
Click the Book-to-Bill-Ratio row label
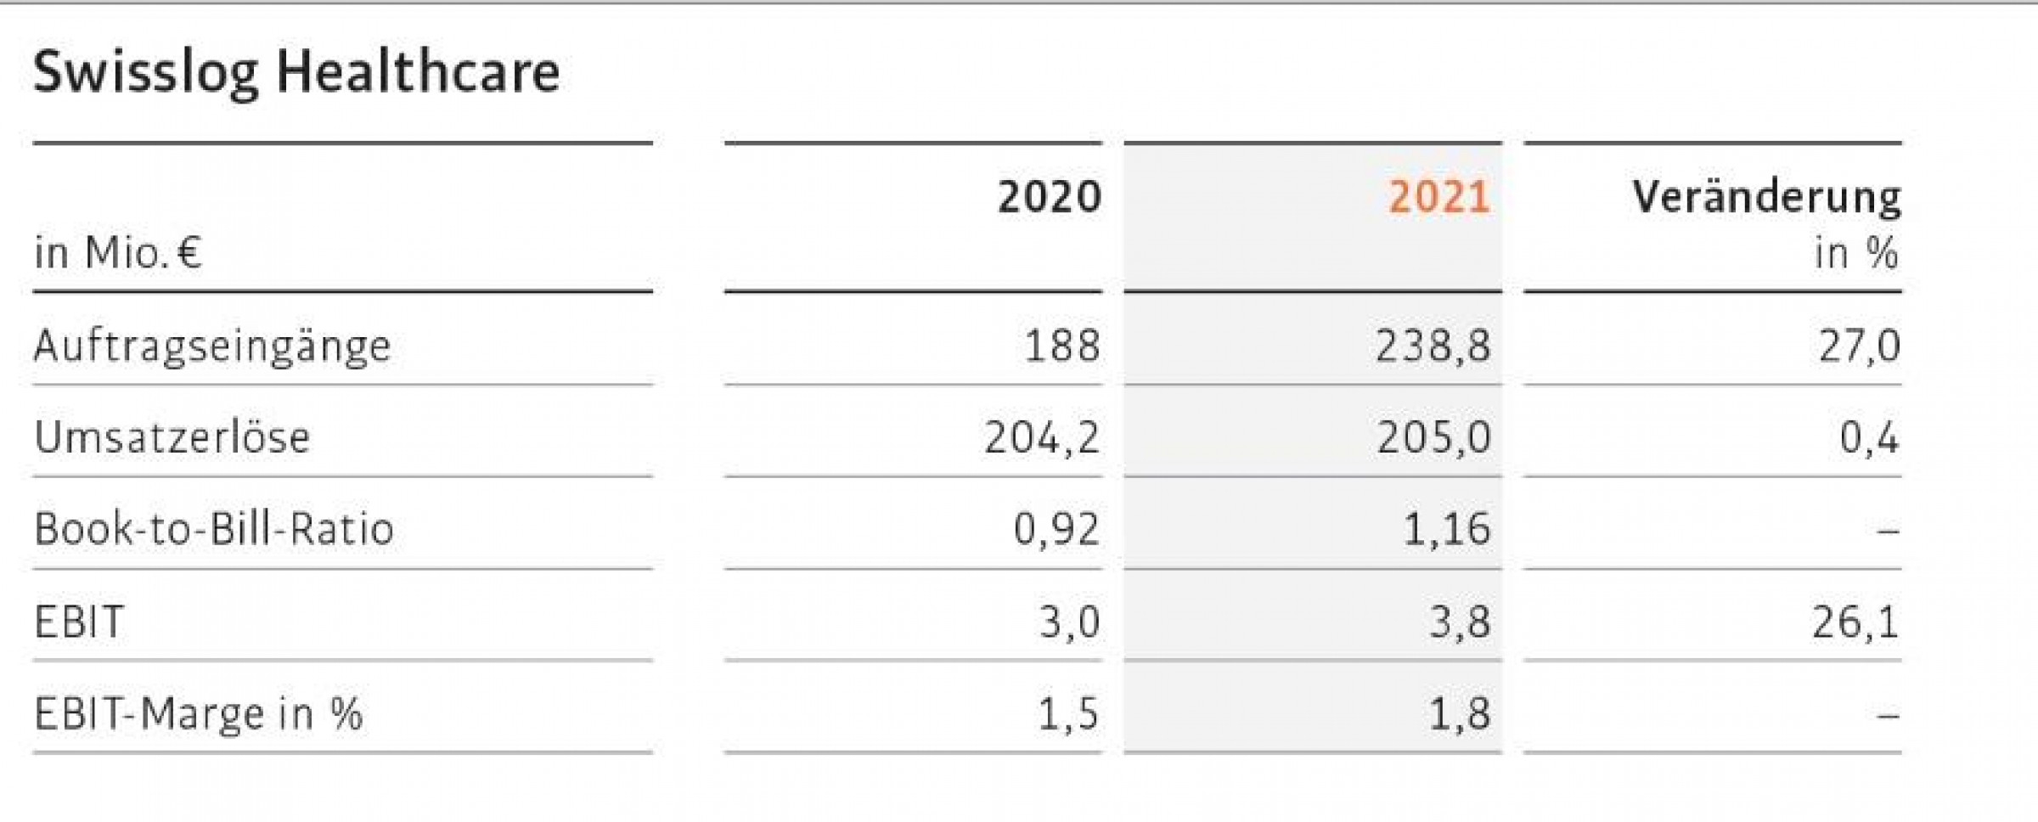(214, 529)
